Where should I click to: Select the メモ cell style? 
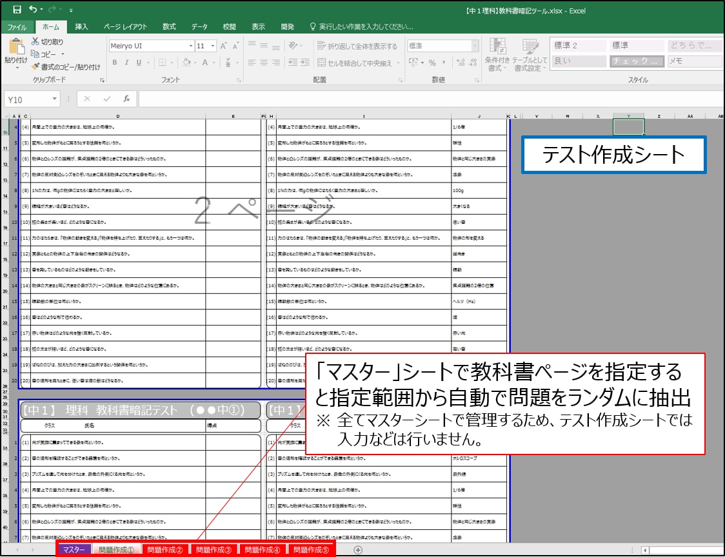[695, 61]
